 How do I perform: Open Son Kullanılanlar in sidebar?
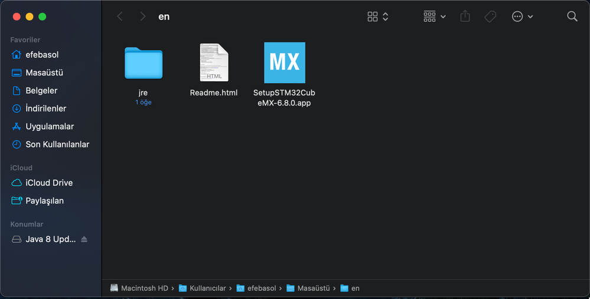click(x=51, y=144)
